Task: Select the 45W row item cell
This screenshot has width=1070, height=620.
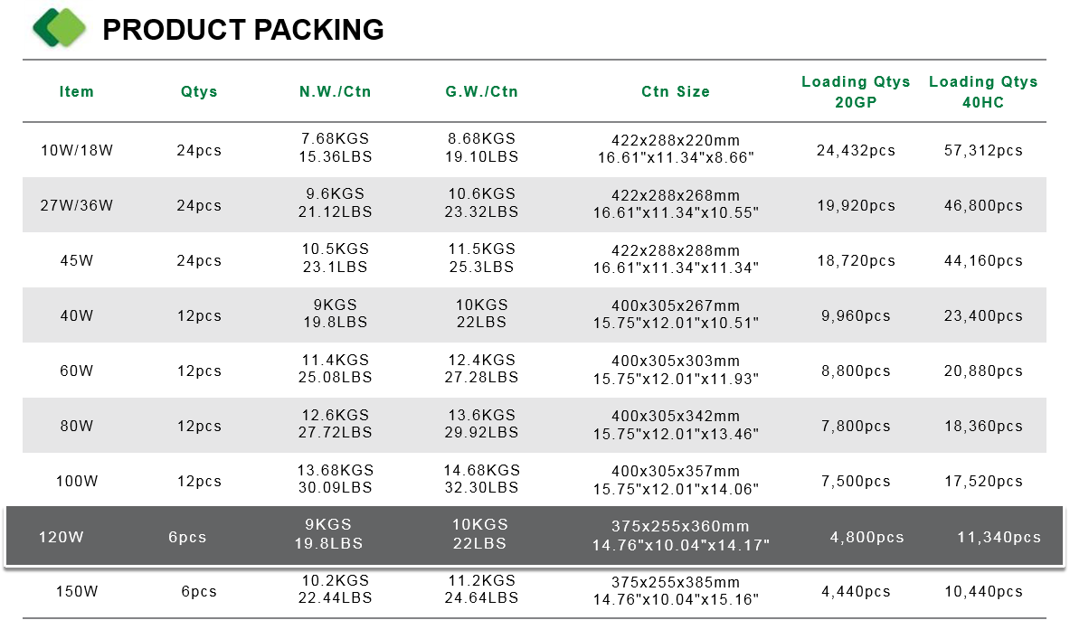Action: tap(76, 260)
